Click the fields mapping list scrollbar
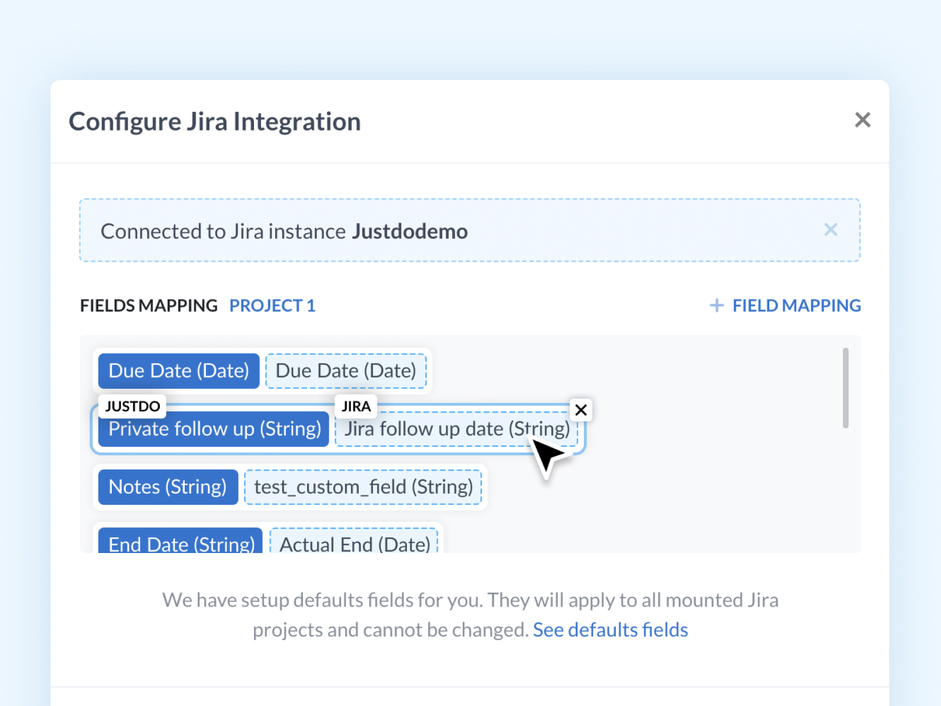 (845, 388)
